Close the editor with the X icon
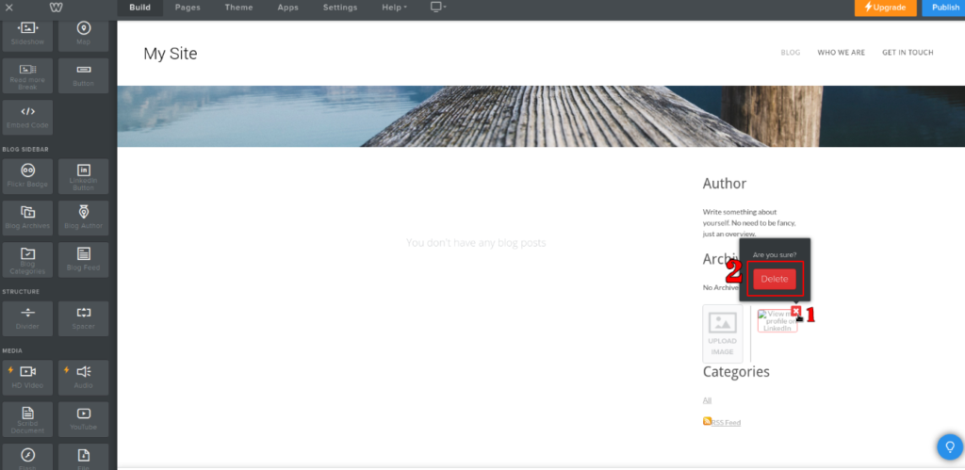 coord(8,8)
